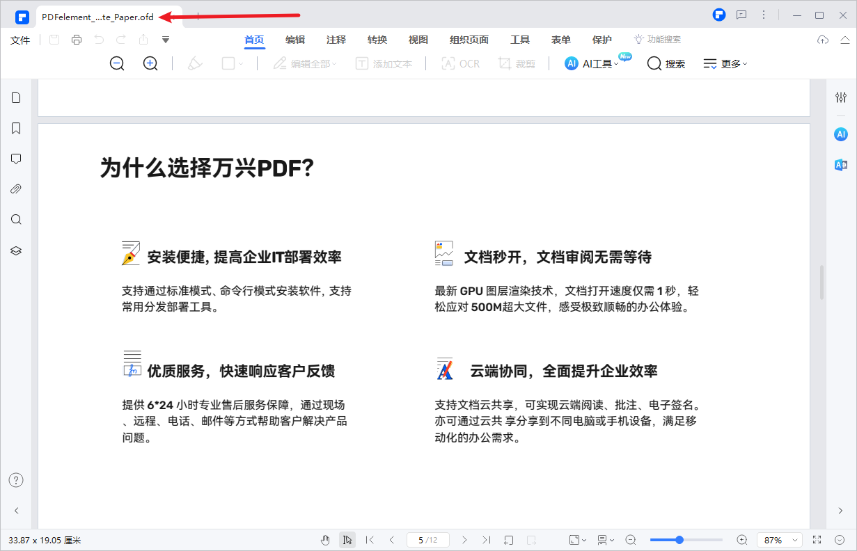Toggle the hand pan tool
857x551 pixels.
(x=324, y=539)
